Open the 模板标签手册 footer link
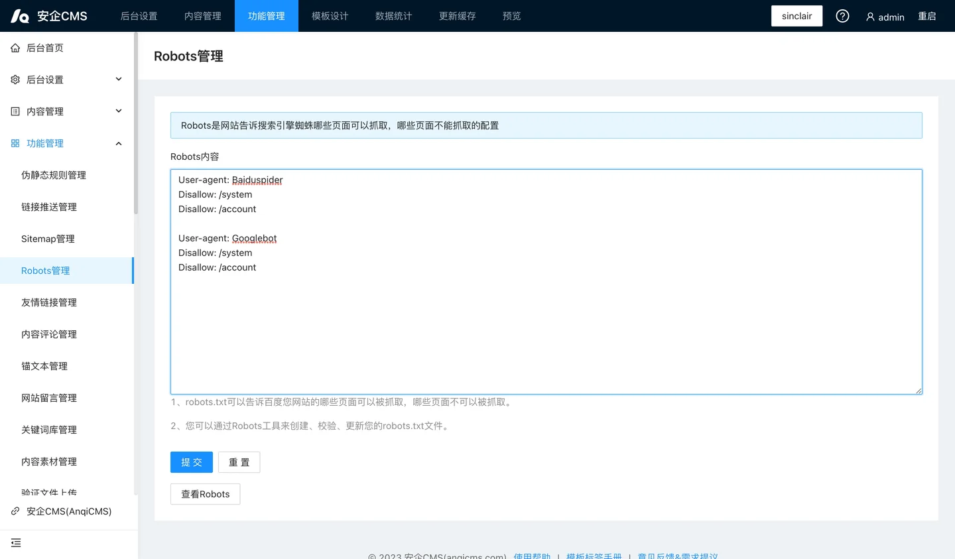The height and width of the screenshot is (559, 955). pos(594,556)
